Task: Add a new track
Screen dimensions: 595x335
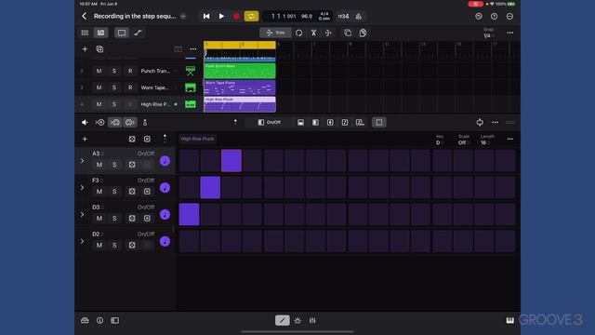Action: coord(85,49)
